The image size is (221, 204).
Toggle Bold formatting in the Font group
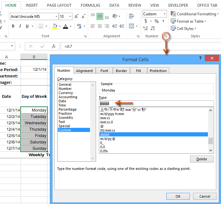13,26
